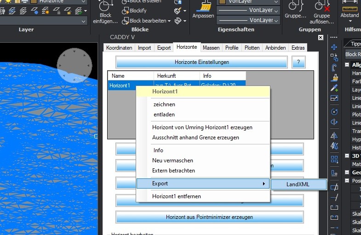The image size is (361, 235).
Task: Collapse the 3D properties section
Action: 348,155
